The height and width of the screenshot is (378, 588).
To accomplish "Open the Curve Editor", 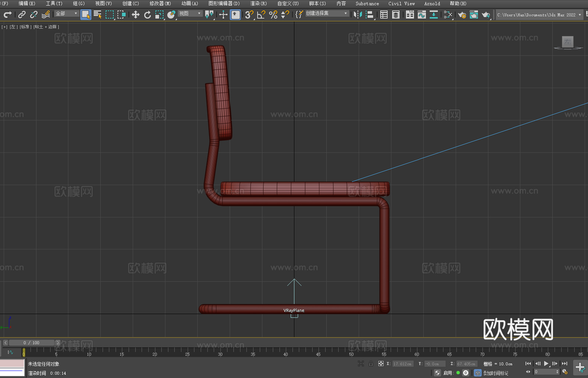I will 422,14.
